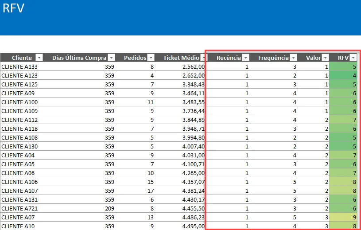Open the Dias Última Compra filter dropdown
Viewport: 361px width, 230px height.
point(112,58)
